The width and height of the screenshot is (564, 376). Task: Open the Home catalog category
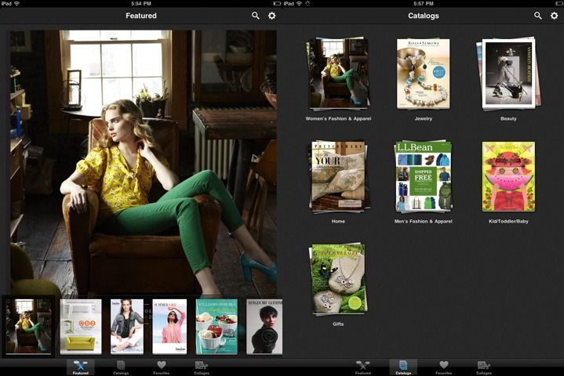(x=338, y=176)
